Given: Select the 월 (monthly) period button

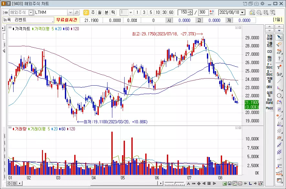Looking at the screenshot, I should (100, 12).
